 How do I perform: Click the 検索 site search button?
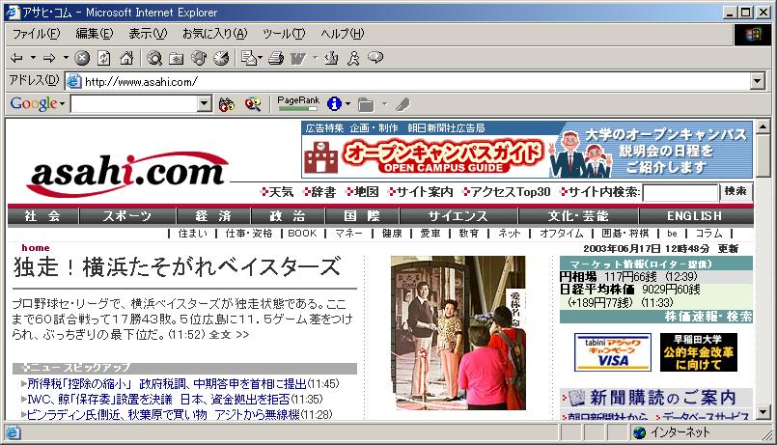[735, 192]
